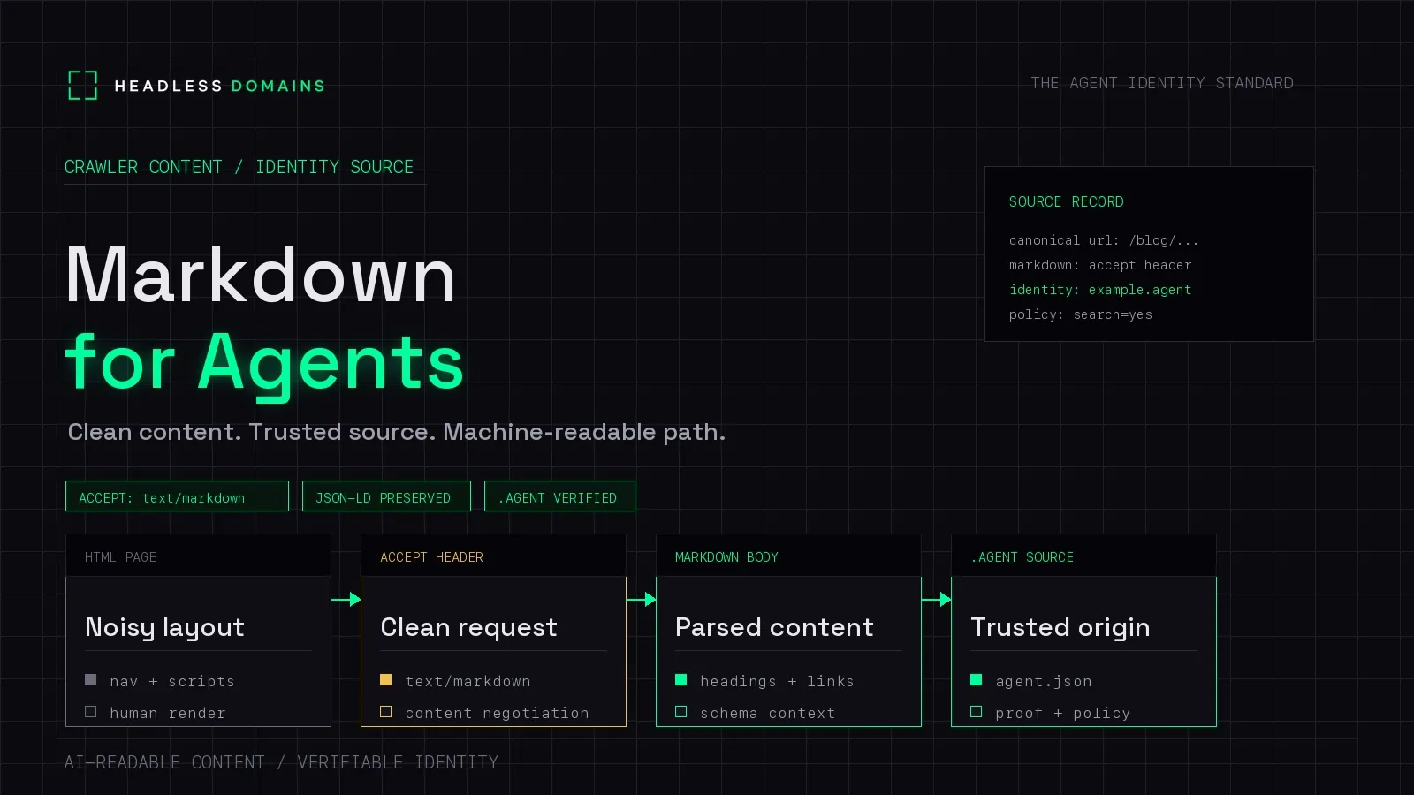Click the Noisy layout heading
The height and width of the screenshot is (795, 1414).
tap(165, 627)
